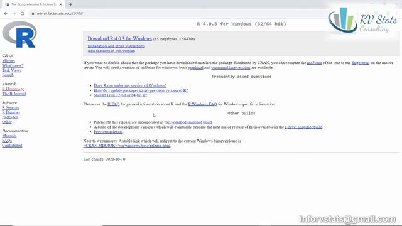Viewport: 402px width, 226px height.
Task: Select the Comprehensive R Archive tab
Action: pos(34,4)
